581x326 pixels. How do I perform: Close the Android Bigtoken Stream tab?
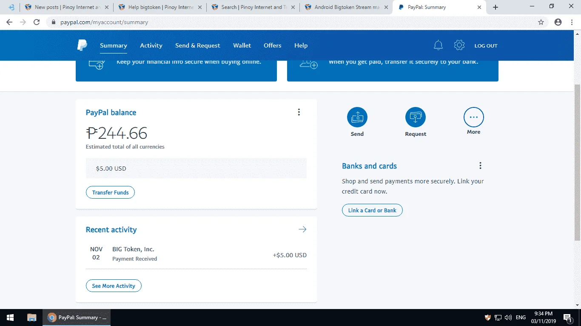[385, 7]
